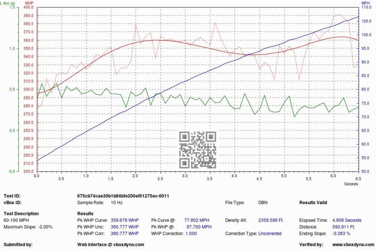Click the green L Acc (g) axis label
This screenshot has width=377, height=251.
coord(7,3)
